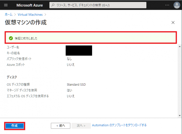Viewport: 182px width, 134px height.
Task: Click the redacted black username box
Action: [79, 50]
